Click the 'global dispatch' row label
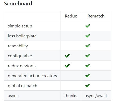 (23, 86)
